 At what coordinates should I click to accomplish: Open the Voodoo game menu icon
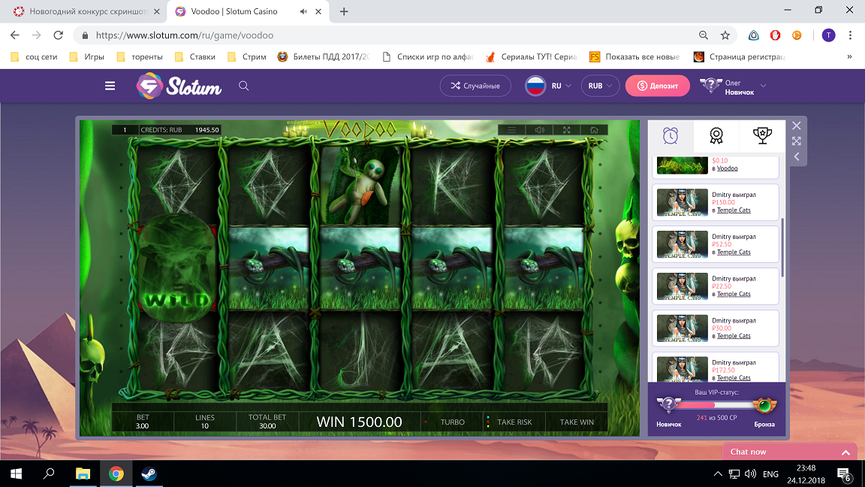512,130
